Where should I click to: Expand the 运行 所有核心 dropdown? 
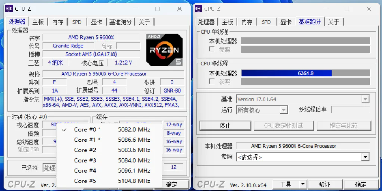coord(283,110)
